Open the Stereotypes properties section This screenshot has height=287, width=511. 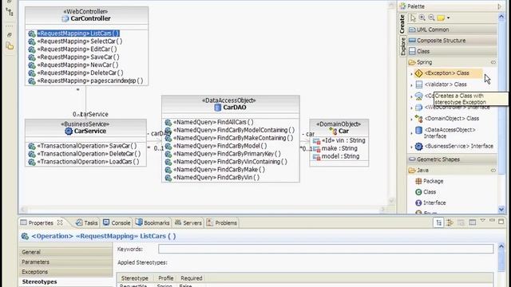[65, 281]
